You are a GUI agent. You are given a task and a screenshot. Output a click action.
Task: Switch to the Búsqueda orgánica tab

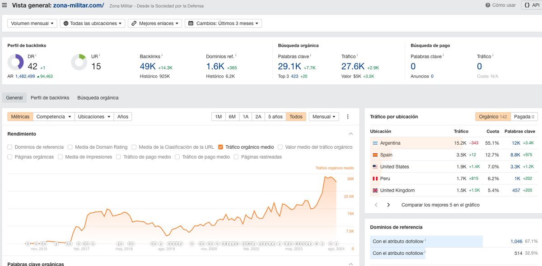click(x=98, y=98)
